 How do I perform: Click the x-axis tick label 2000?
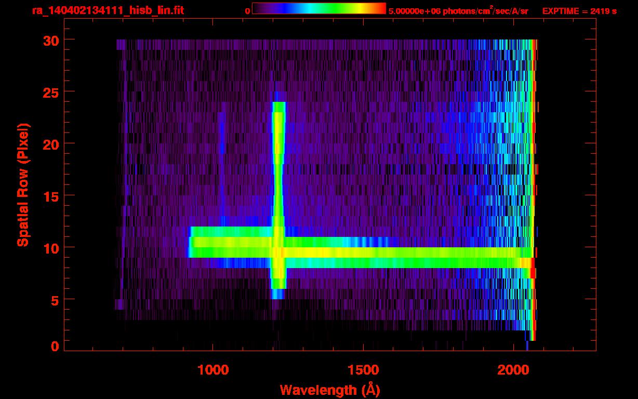point(513,370)
